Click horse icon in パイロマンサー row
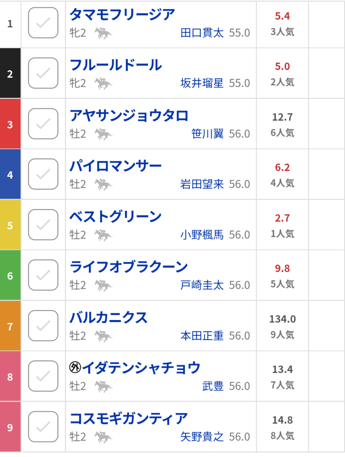This screenshot has height=457, width=345. 103,185
